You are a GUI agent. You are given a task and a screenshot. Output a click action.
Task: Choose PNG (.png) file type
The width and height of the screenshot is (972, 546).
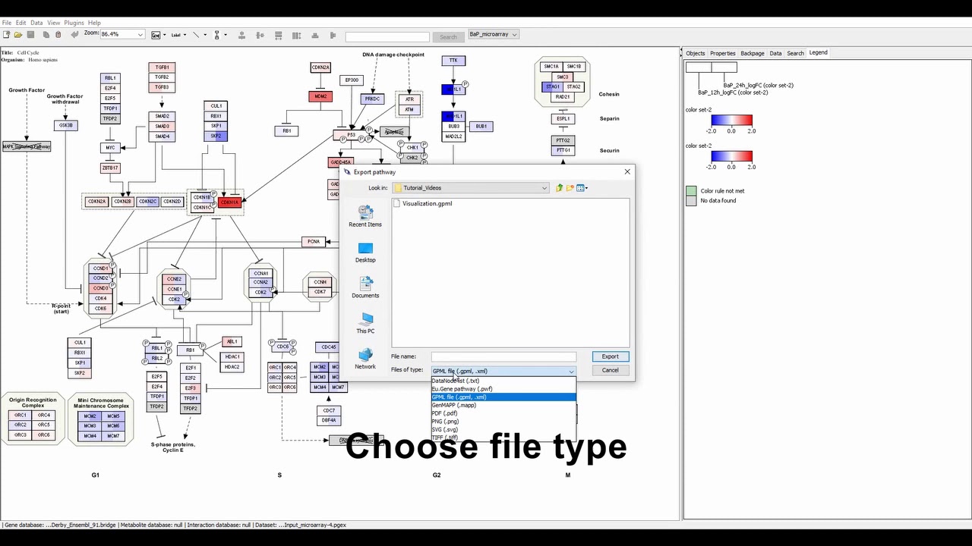coord(503,422)
